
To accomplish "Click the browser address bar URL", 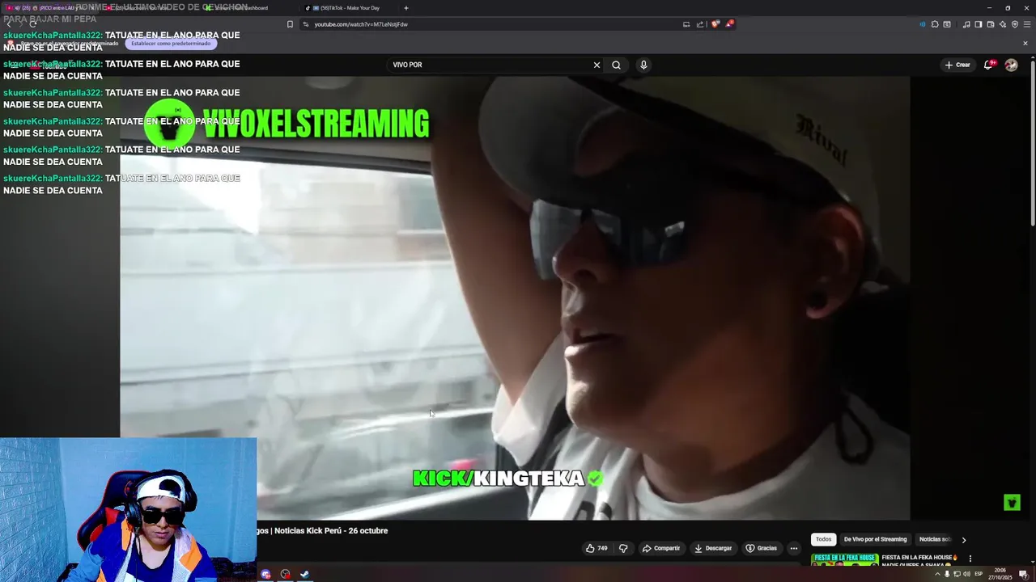I will point(361,24).
